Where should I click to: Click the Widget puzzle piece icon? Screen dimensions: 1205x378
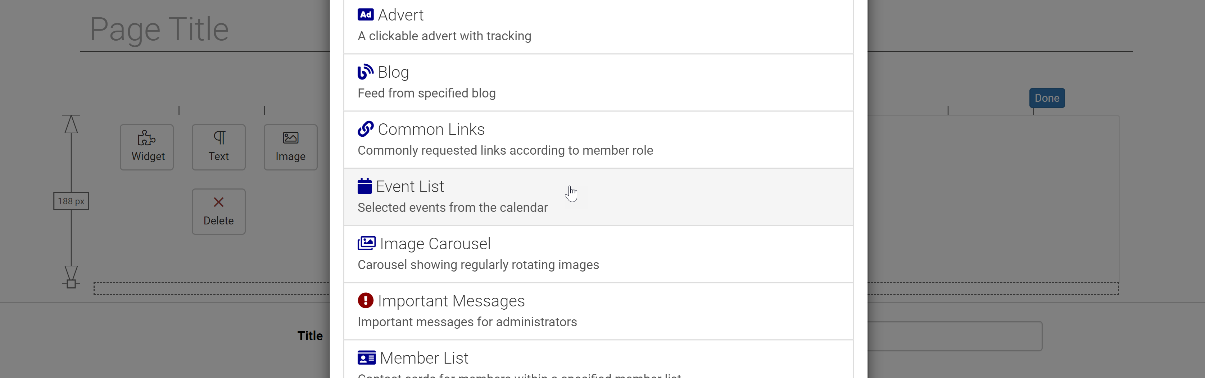coord(146,138)
